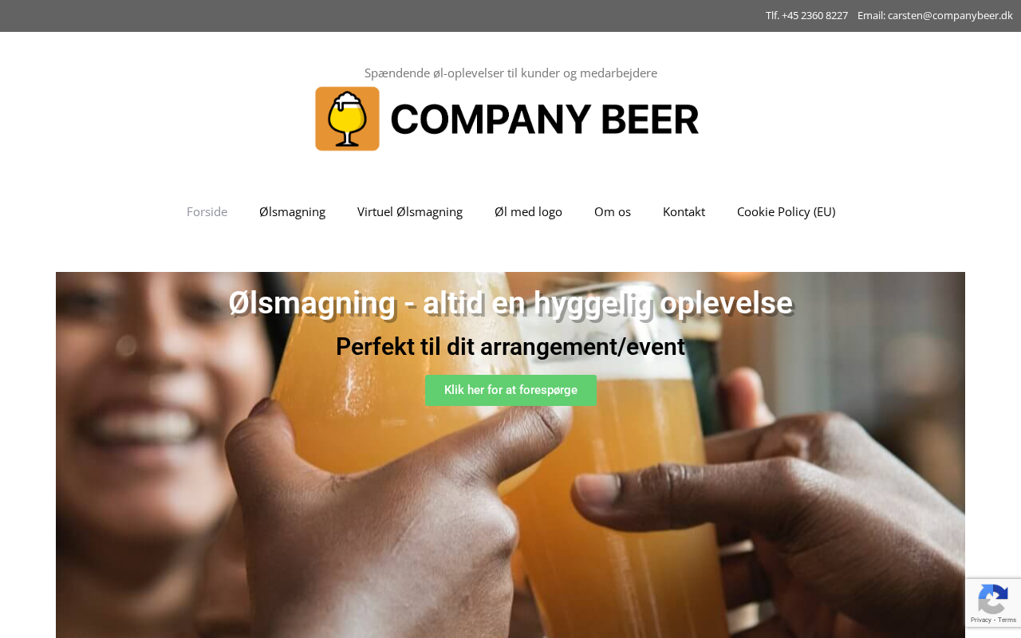Screen dimensions: 1021x638
Task: Click the reCAPTCHA Privacy link
Action: [x=981, y=620]
